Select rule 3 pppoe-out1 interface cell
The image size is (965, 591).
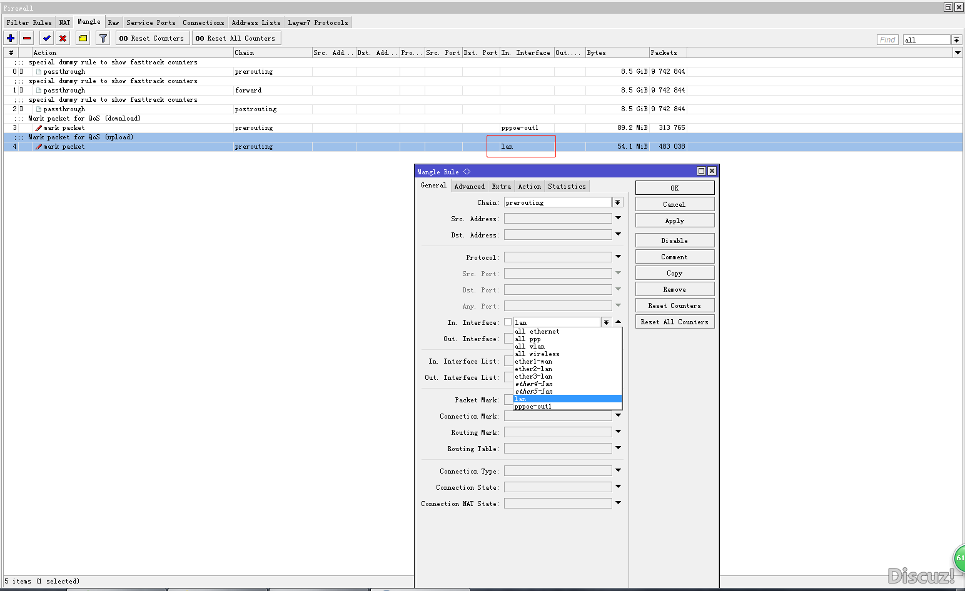tap(527, 128)
